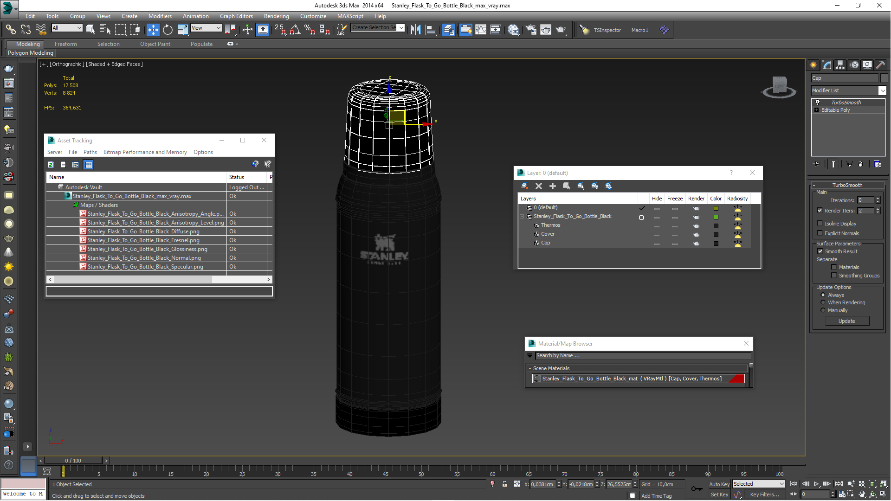This screenshot has height=501, width=891.
Task: Toggle the Render Iters checkbox
Action: (820, 211)
